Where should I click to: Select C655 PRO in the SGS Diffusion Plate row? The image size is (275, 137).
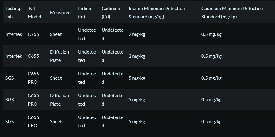click(x=33, y=100)
